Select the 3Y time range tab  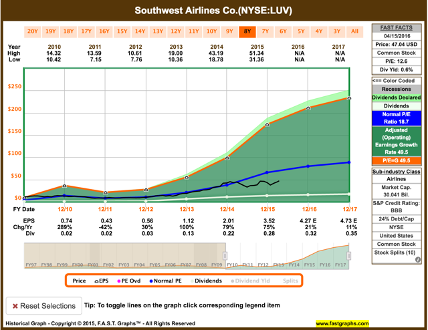[337, 31]
